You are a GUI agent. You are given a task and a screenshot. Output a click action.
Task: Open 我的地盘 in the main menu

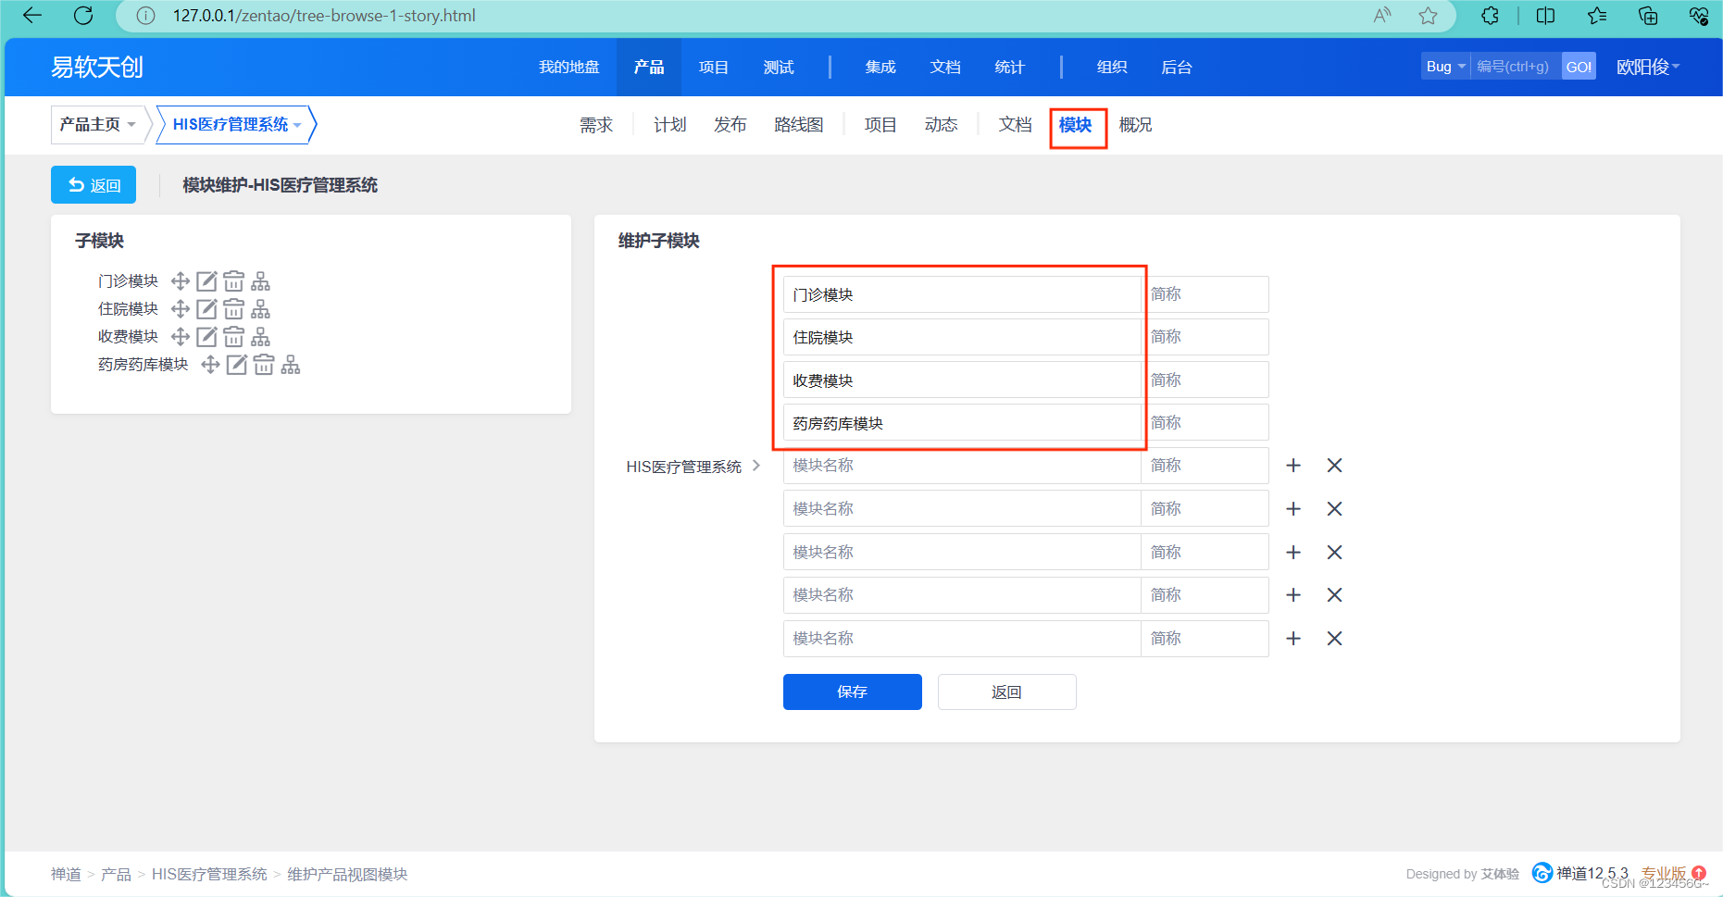pos(569,67)
